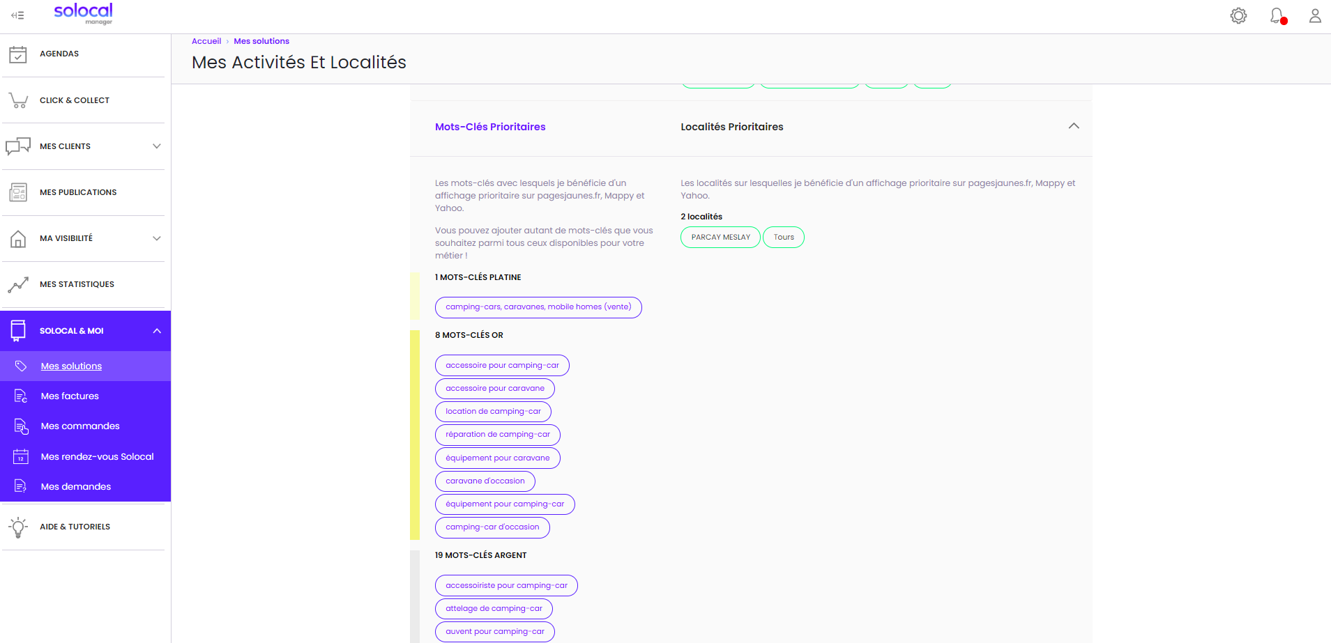Viewport: 1331px width, 643px height.
Task: Click the document icon beside Mes demandes
Action: click(21, 486)
